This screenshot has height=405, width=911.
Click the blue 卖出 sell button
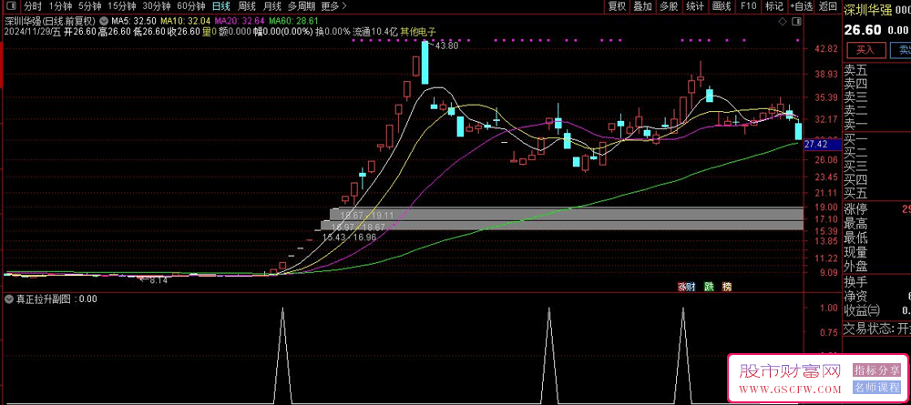tap(901, 50)
